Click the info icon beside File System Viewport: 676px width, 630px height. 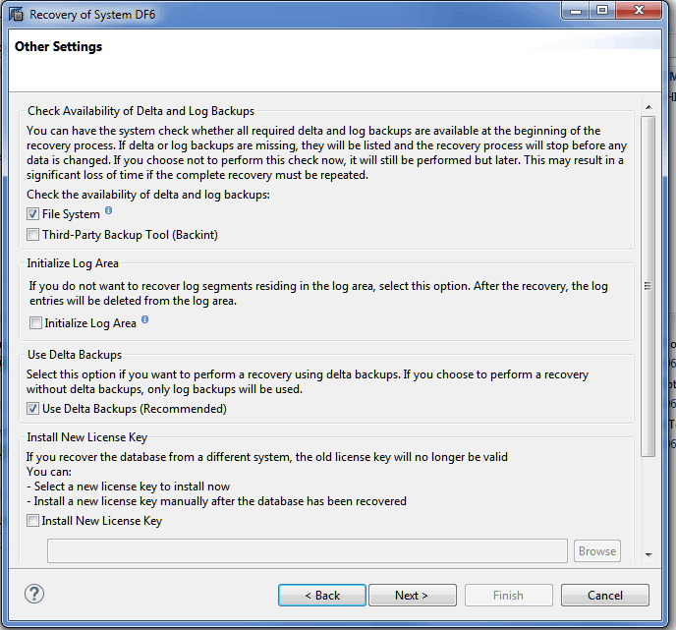click(x=109, y=210)
